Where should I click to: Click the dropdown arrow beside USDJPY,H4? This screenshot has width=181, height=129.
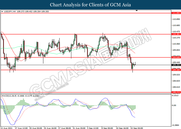[x=2, y=12]
